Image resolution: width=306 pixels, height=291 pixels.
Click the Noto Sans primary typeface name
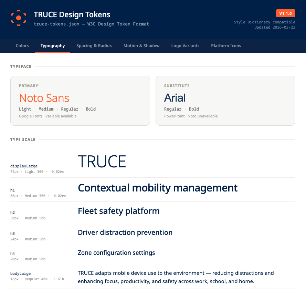coord(44,98)
